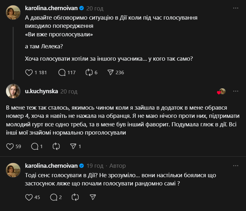The height and width of the screenshot is (211, 246).
Task: Repost the author's reply at the bottom
Action: (x=75, y=197)
